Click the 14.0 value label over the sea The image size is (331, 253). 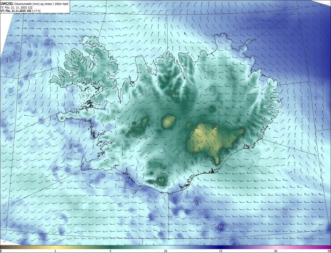(x=222, y=227)
